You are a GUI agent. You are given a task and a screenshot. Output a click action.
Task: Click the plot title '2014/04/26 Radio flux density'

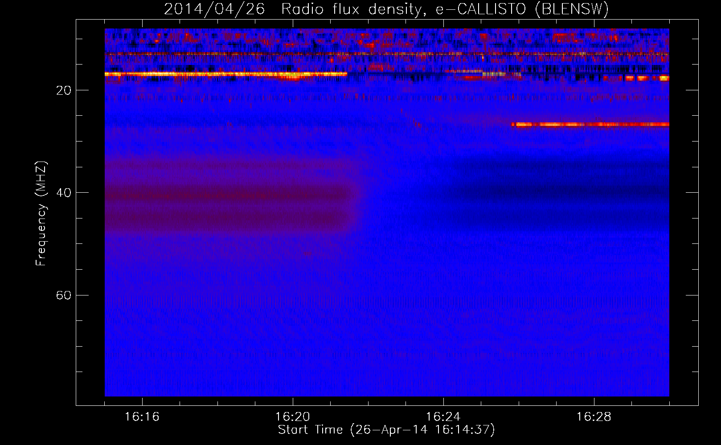click(x=386, y=9)
